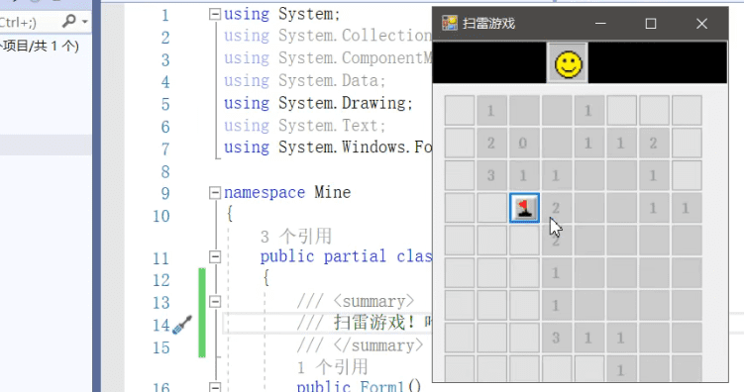The width and height of the screenshot is (744, 392).
Task: Click the 1 cell directly above the leftmost 2
Action: click(491, 111)
